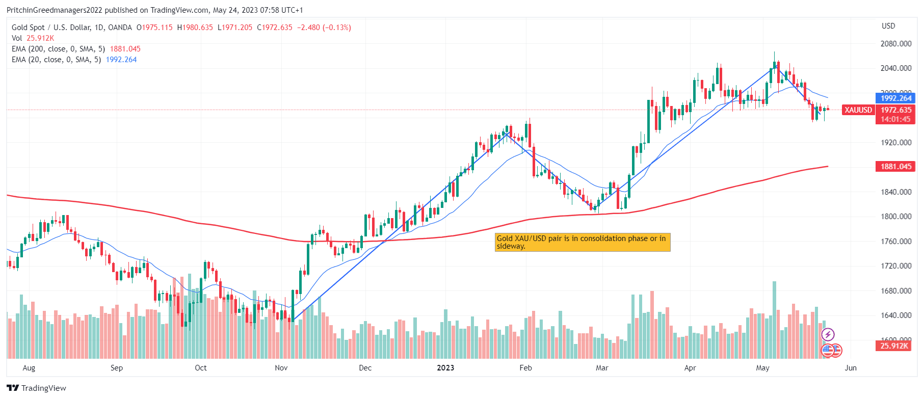Image resolution: width=924 pixels, height=399 pixels.
Task: Click the 1840.000 price axis level
Action: pyautogui.click(x=896, y=192)
